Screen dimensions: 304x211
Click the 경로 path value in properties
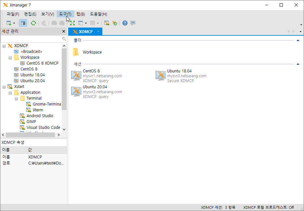(46, 163)
